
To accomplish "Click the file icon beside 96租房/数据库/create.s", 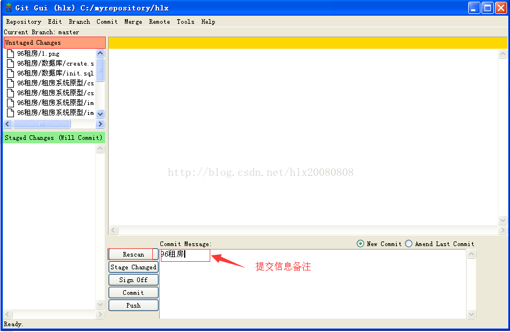I will (10, 63).
